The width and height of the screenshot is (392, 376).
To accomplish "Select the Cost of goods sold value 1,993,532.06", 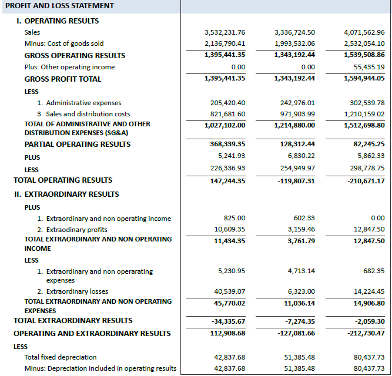I will click(x=294, y=43).
